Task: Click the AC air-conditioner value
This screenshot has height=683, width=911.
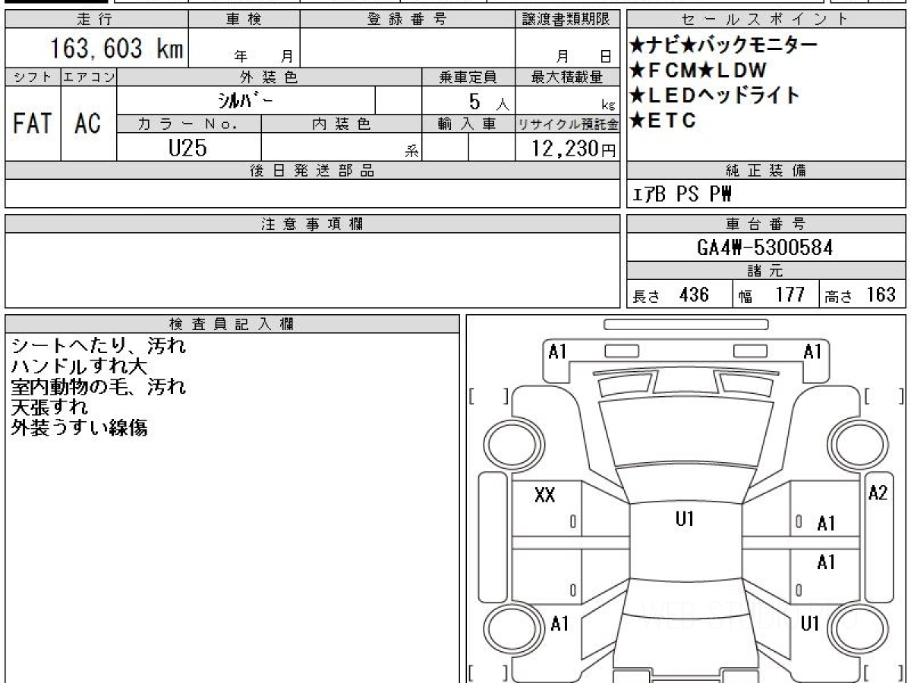Action: 89,123
